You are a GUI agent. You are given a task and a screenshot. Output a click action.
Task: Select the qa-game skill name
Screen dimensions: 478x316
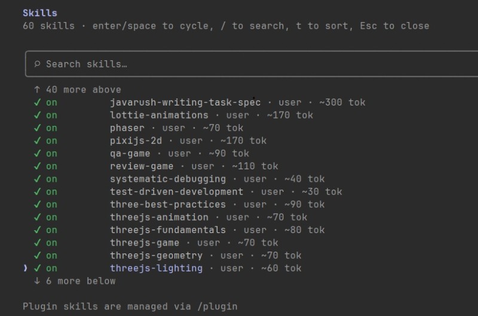tap(130, 154)
